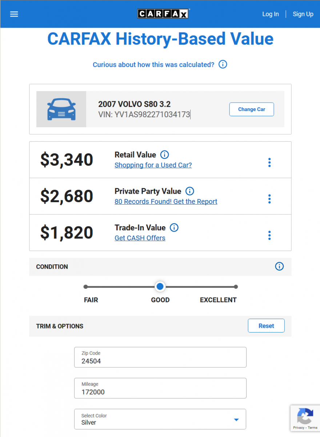Screen dimensions: 320x437
Task: Click Sign Up in the header
Action: coord(303,14)
